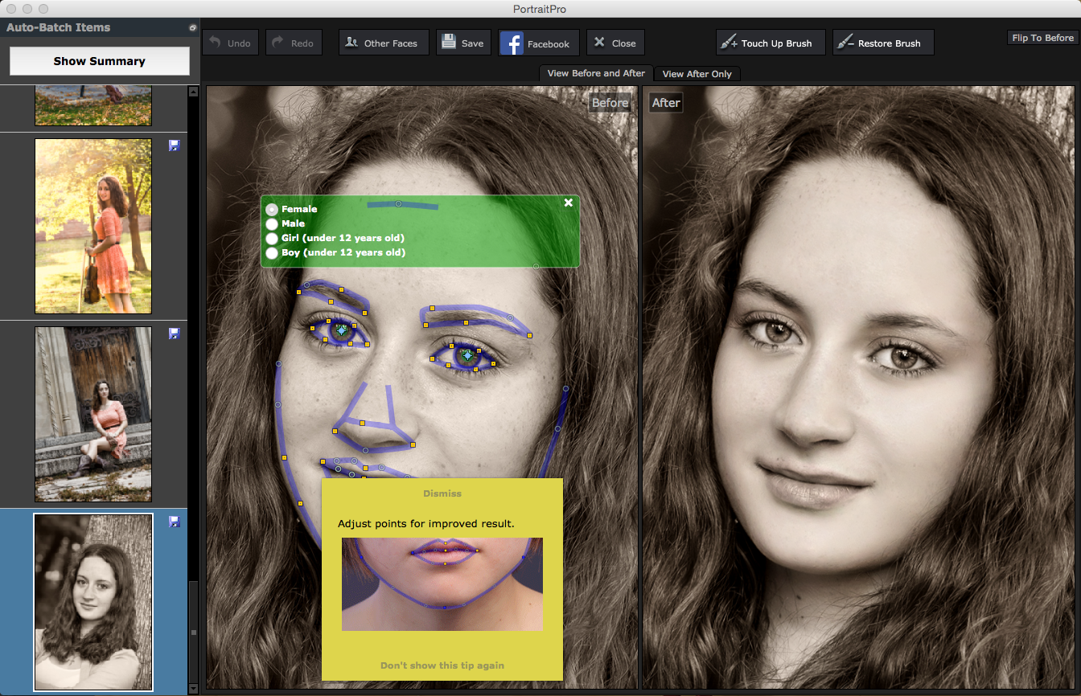Click save icon beside stone steps thumbnail
Viewport: 1081px width, 696px height.
pyautogui.click(x=174, y=334)
